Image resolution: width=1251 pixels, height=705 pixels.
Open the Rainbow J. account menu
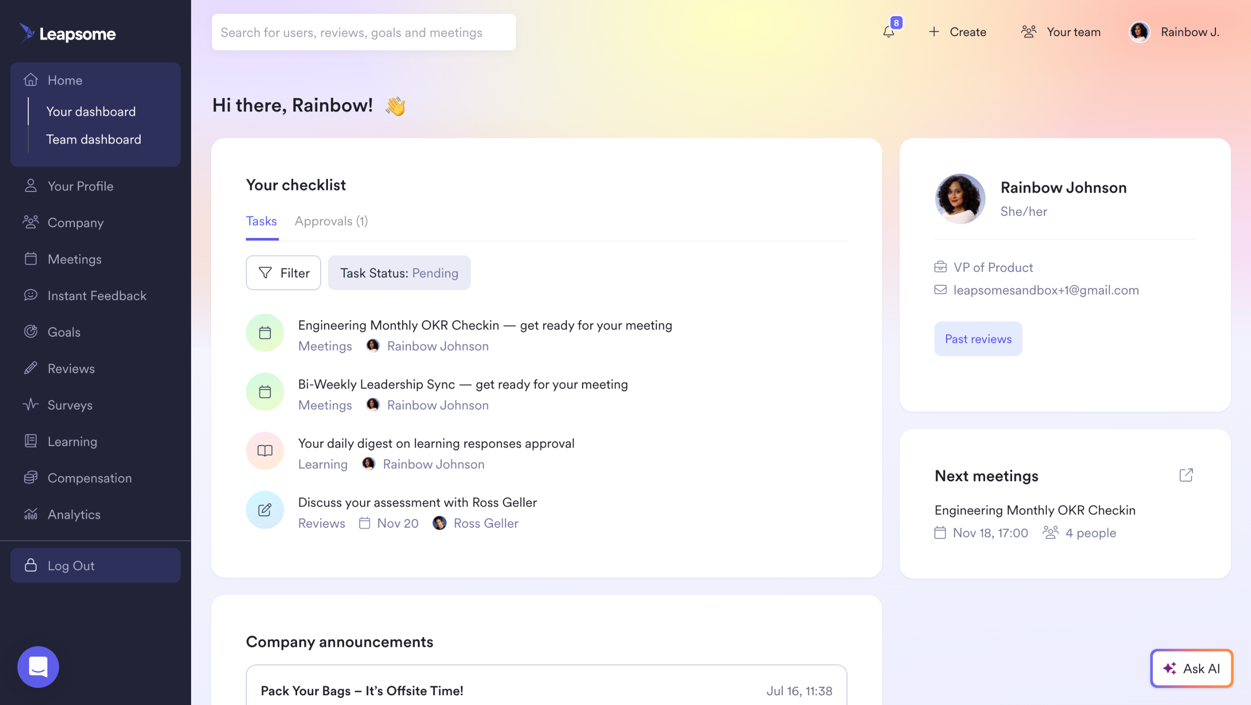pyautogui.click(x=1174, y=32)
